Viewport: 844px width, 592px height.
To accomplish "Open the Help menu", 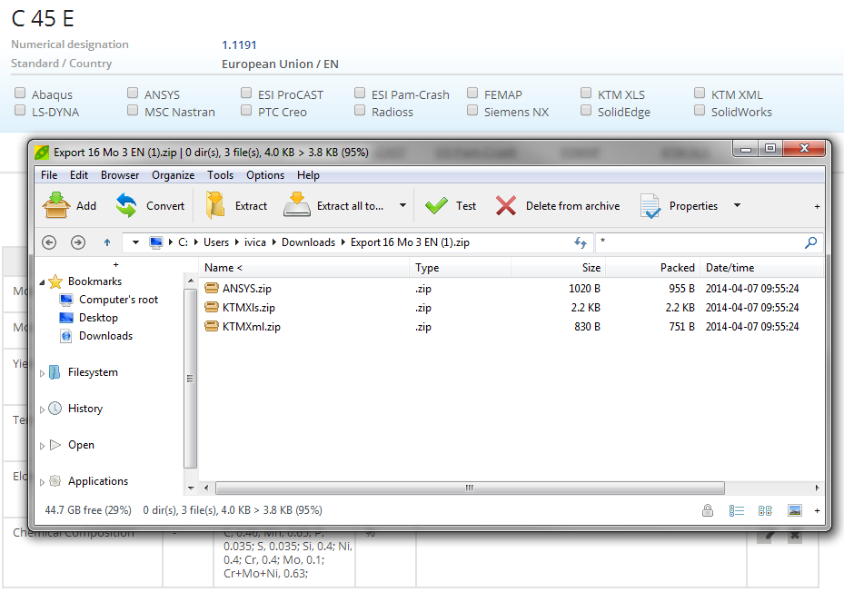I will [x=308, y=175].
